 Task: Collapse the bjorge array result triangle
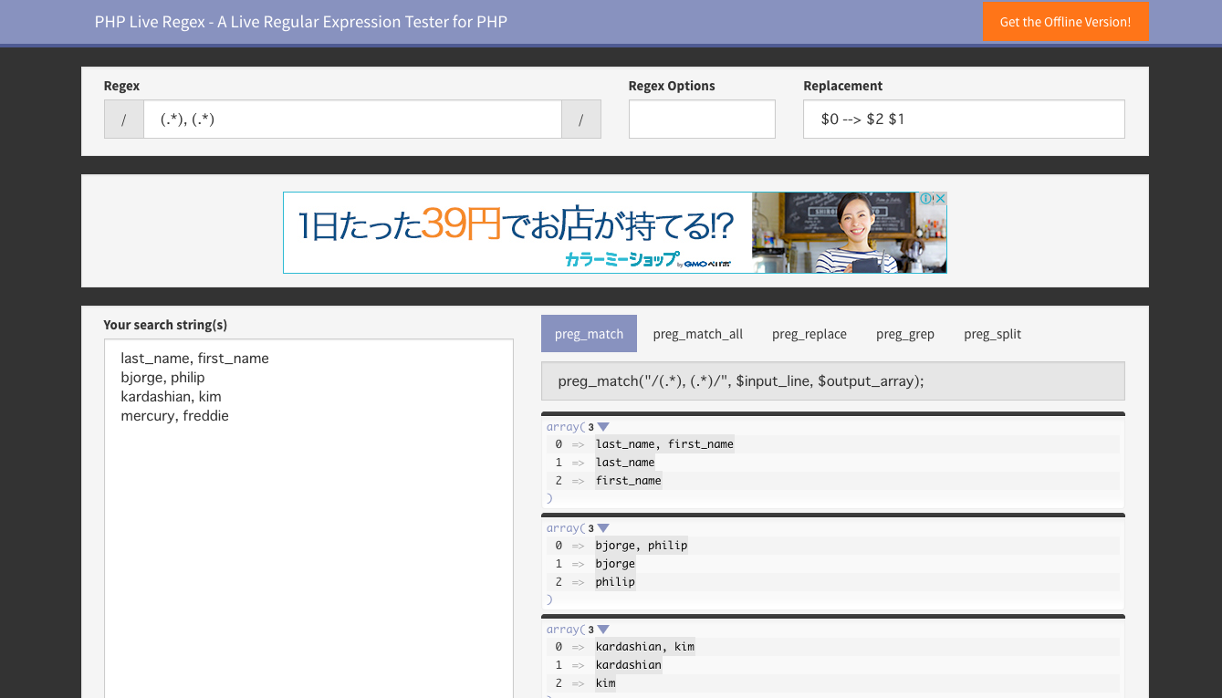[602, 528]
